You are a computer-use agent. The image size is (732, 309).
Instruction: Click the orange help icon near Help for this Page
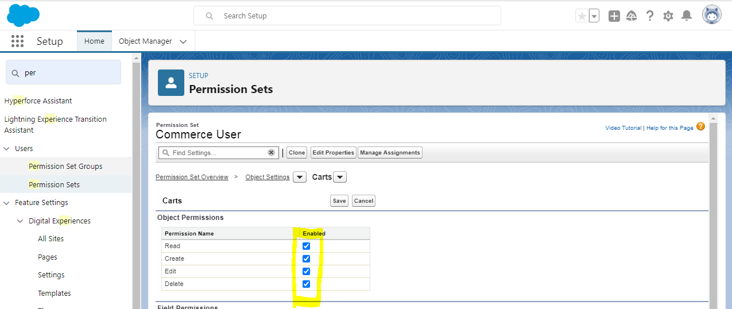700,126
